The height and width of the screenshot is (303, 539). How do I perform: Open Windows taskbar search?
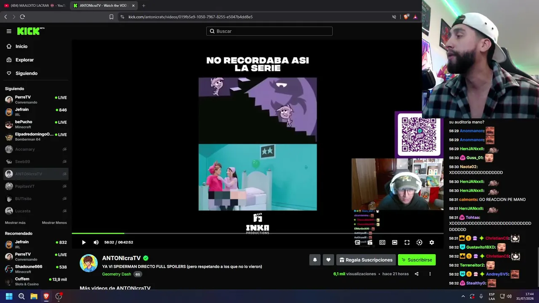pos(21,296)
